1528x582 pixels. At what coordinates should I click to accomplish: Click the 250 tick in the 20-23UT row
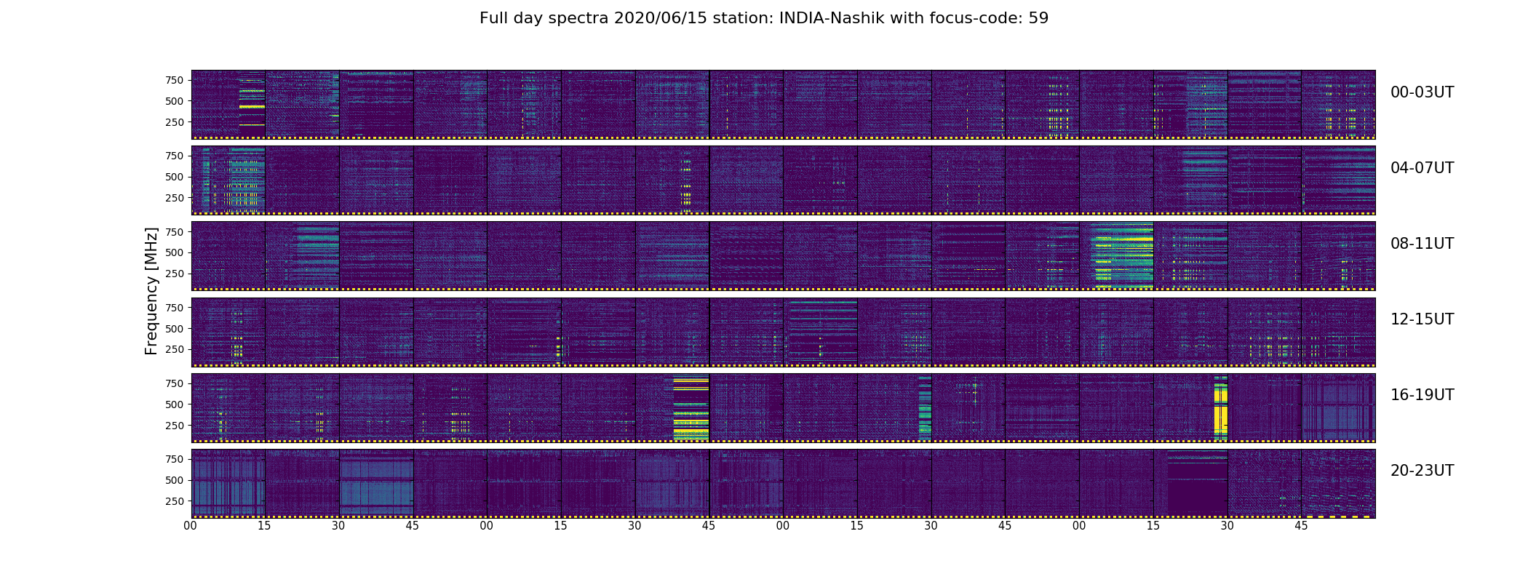coord(174,501)
